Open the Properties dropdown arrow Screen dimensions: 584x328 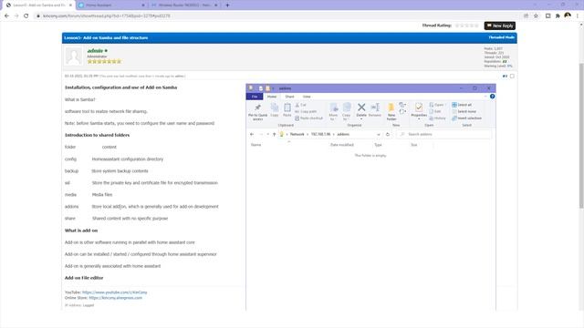tap(419, 119)
